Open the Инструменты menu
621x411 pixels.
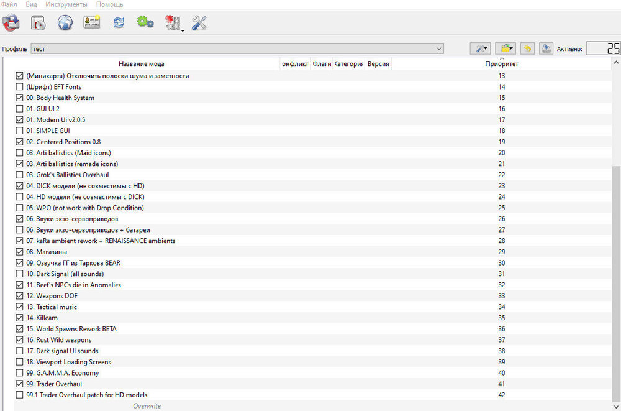coord(66,5)
